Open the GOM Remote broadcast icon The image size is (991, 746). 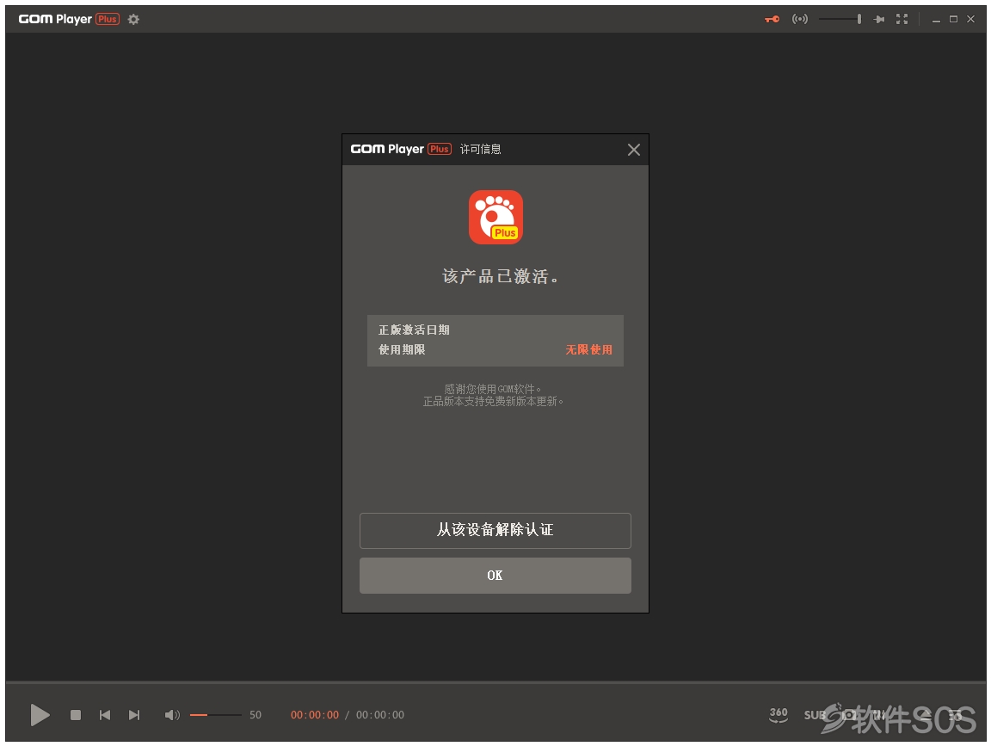point(799,19)
